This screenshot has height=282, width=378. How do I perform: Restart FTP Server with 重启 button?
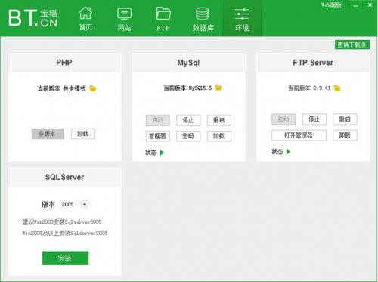point(345,119)
